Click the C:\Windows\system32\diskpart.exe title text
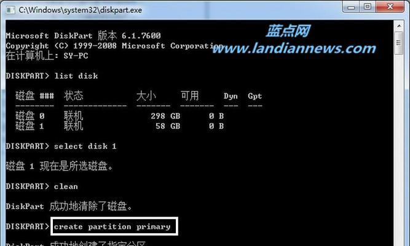 point(81,10)
